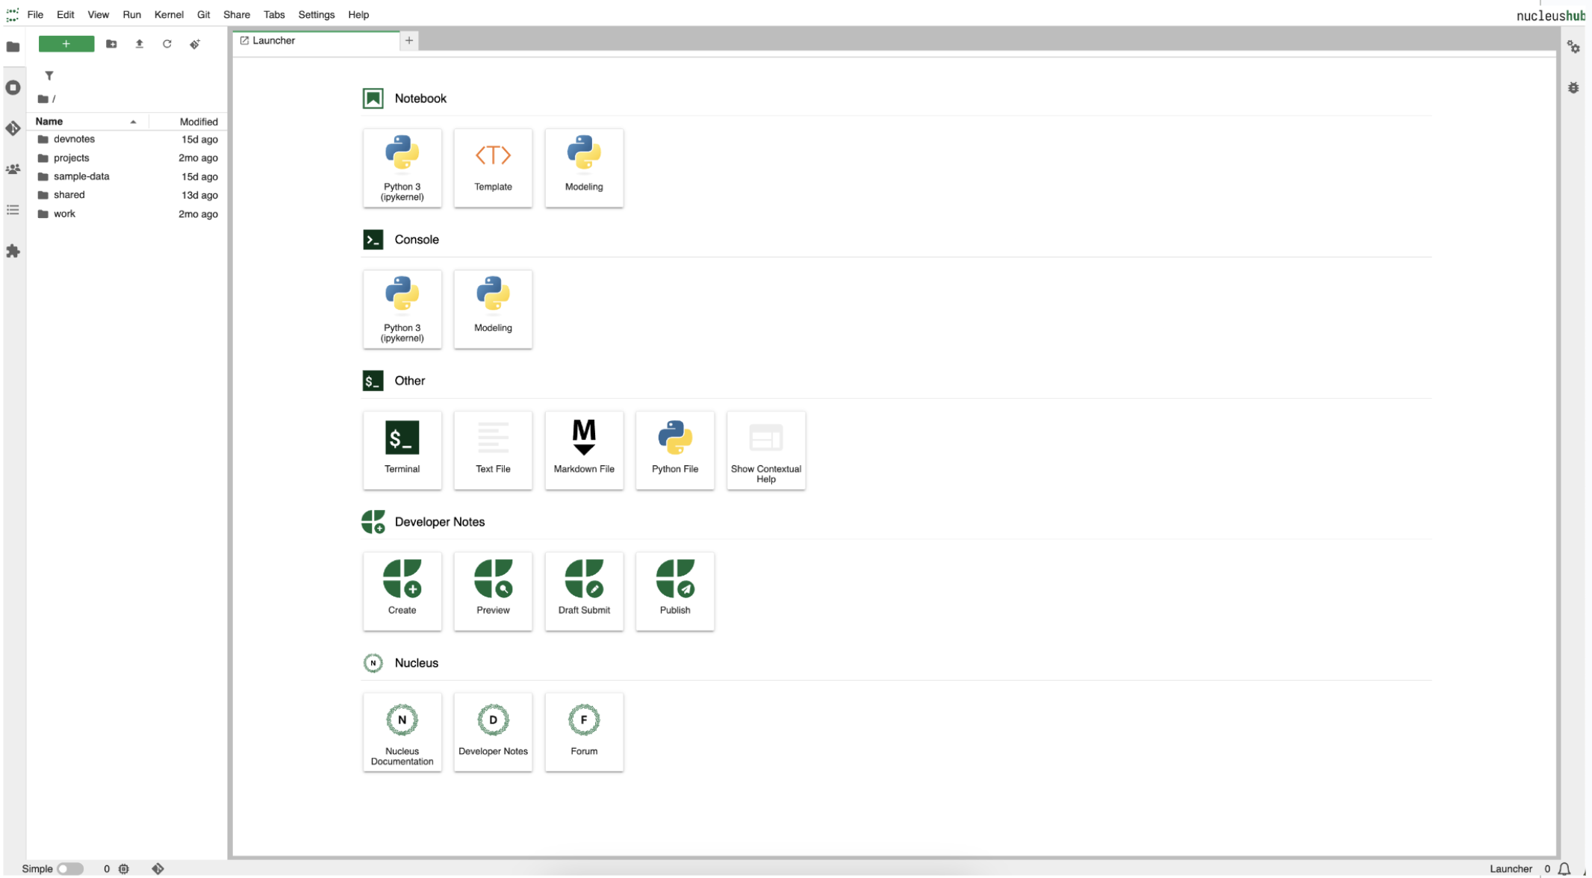Create a new folder in file browser

[x=111, y=44]
